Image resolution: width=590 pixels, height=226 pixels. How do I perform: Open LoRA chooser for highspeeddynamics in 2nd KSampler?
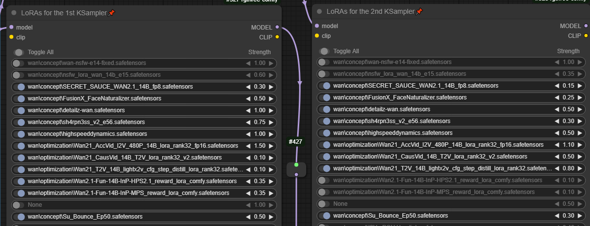(x=393, y=133)
